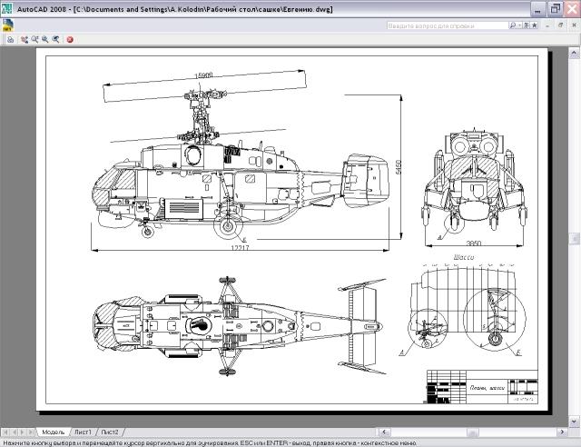Click the AutoCAD application icon in title bar
581x447 pixels.
click(x=6, y=8)
